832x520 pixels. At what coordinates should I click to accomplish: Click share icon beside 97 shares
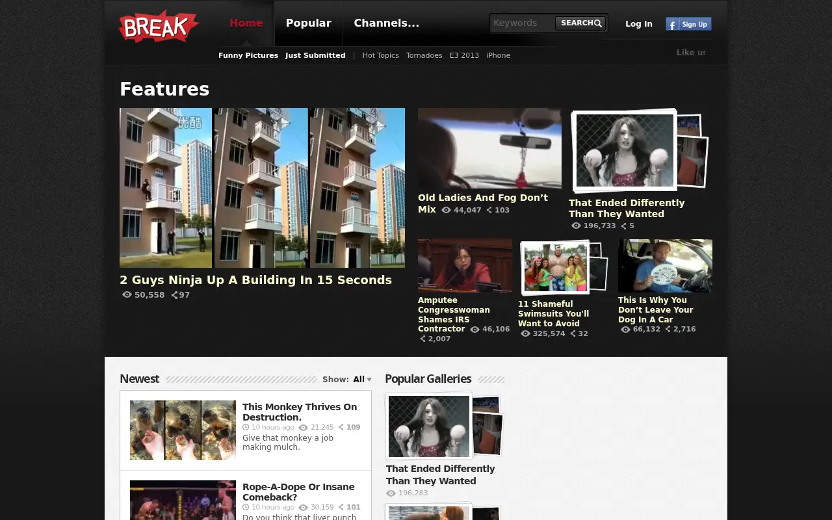tap(174, 295)
